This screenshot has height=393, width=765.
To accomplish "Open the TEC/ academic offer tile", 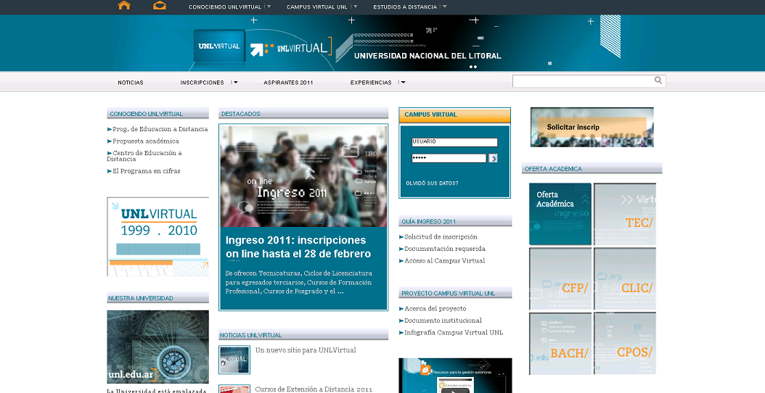I will (625, 214).
